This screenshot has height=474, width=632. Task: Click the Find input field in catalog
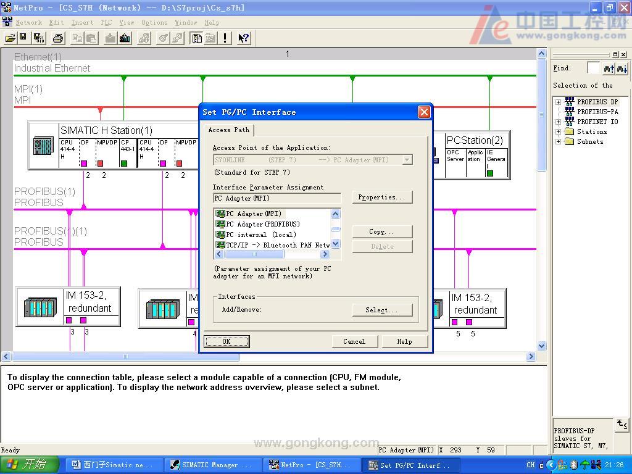[593, 69]
